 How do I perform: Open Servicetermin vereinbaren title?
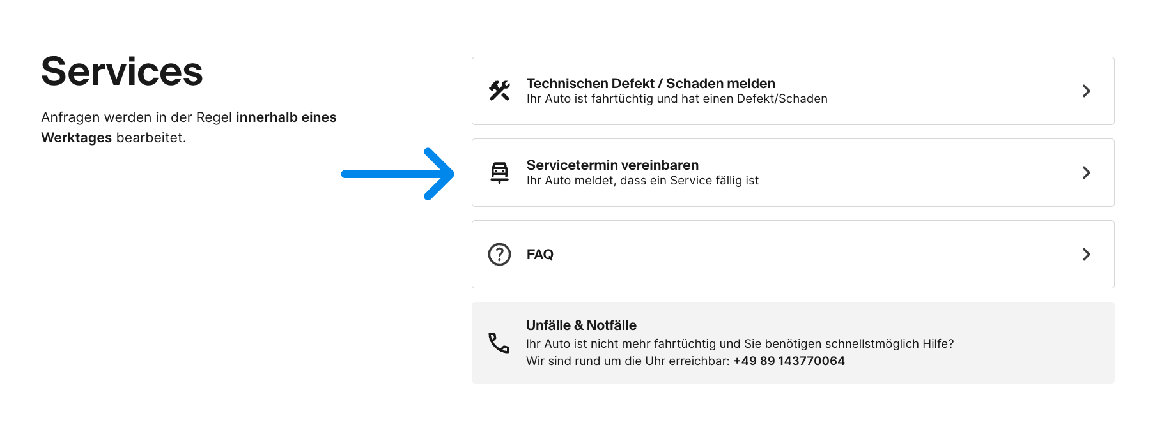point(612,165)
